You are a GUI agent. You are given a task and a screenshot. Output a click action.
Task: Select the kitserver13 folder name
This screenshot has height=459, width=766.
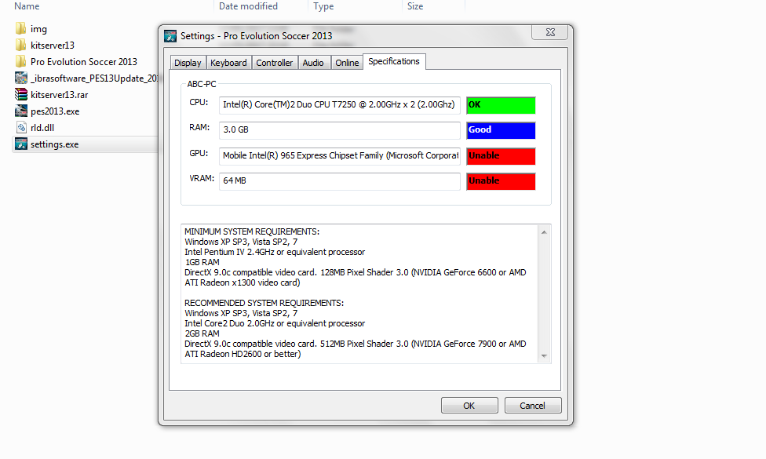click(53, 46)
